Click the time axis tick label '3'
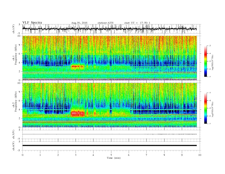The width and height of the screenshot is (225, 174). (x=76, y=155)
